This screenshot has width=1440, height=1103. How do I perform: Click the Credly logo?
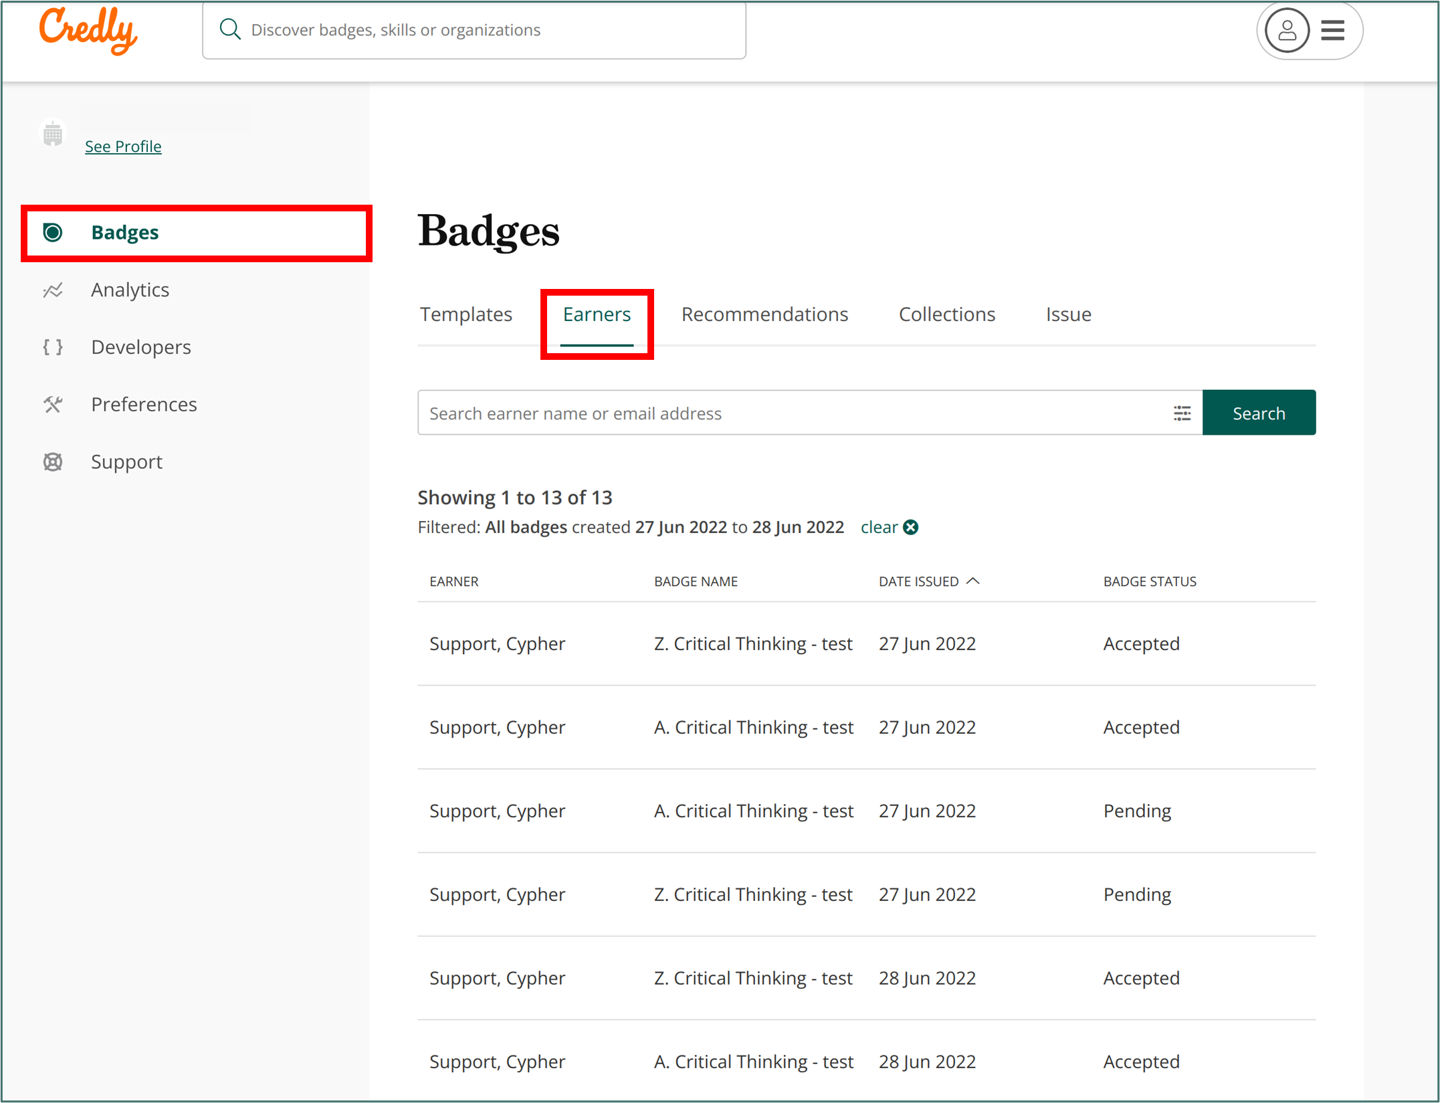pyautogui.click(x=88, y=30)
